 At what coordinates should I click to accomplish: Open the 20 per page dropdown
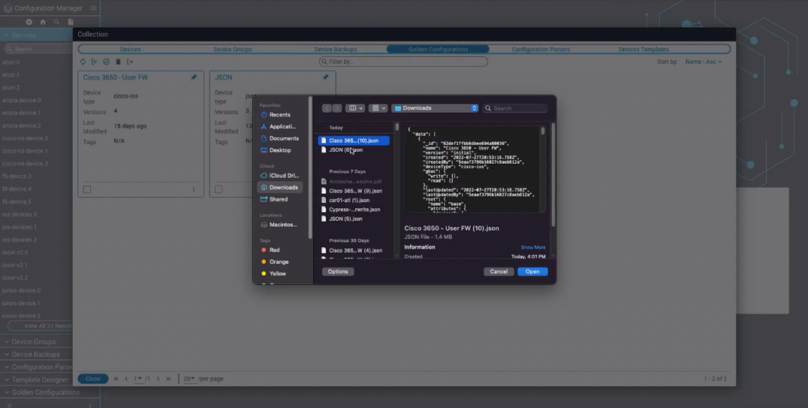point(188,379)
